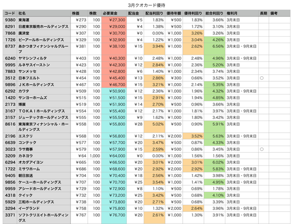Select company サンメッセ

pos(27,71)
